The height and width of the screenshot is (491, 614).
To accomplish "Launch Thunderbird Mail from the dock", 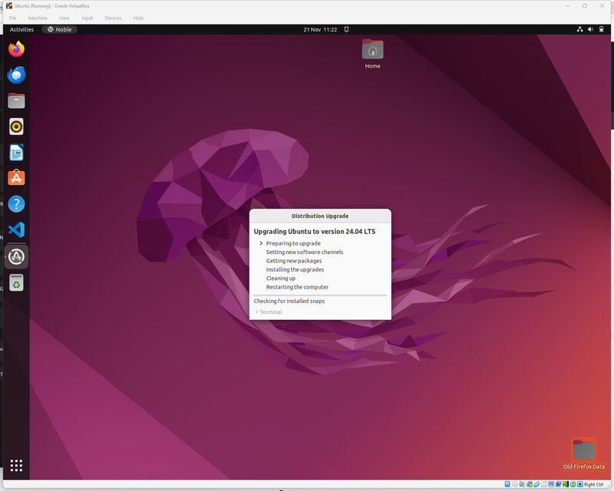I will pyautogui.click(x=16, y=74).
